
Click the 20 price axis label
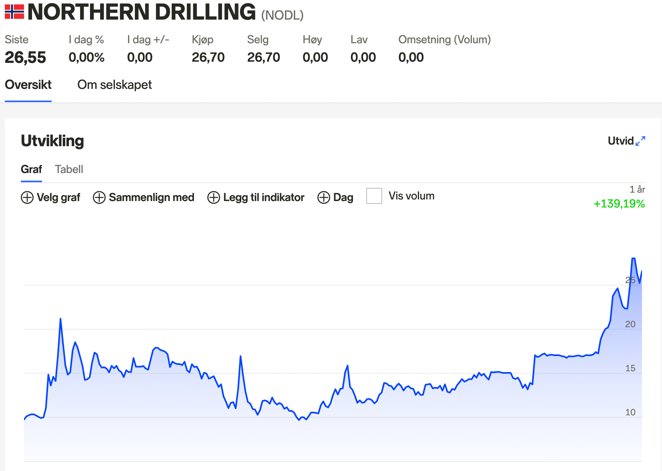630,324
